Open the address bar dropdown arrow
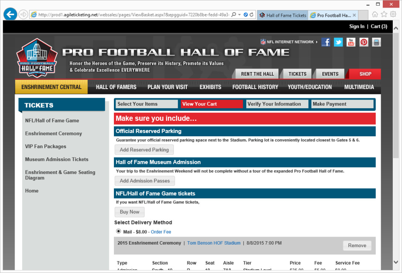Viewport: 402px width, 273px height. click(240, 15)
